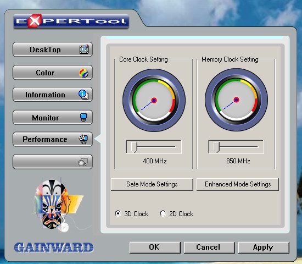The image size is (302, 264).
Task: Open the Monitor settings page
Action: [53, 118]
